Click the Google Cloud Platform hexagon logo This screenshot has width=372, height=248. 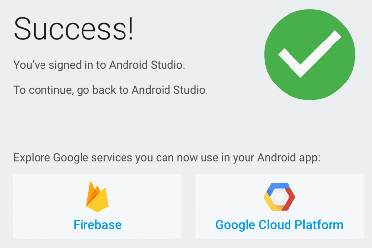click(279, 197)
